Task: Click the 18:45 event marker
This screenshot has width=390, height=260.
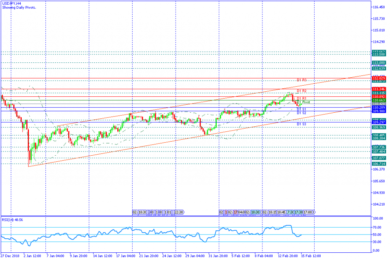Action: (281, 212)
